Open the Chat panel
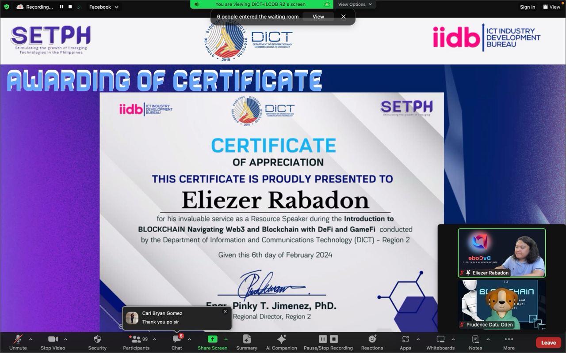This screenshot has height=353, width=566. (177, 342)
